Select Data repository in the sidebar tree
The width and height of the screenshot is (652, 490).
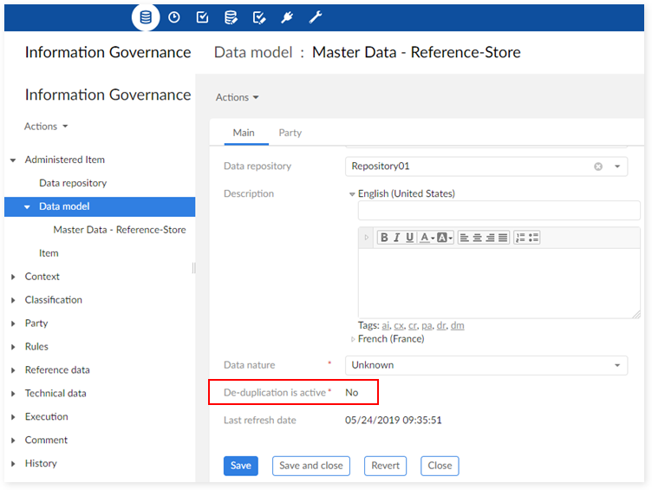click(73, 183)
